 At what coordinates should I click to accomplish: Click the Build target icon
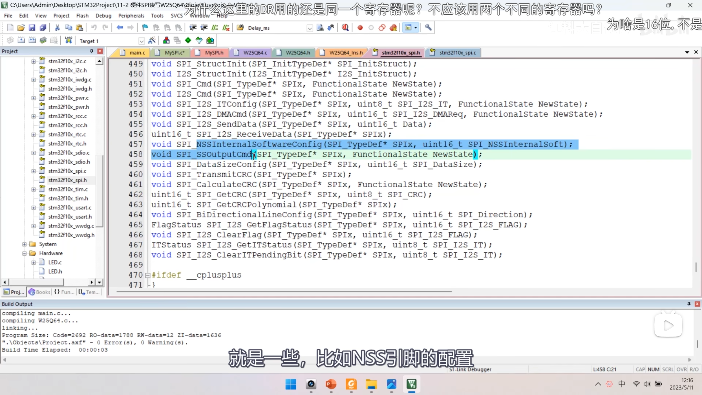(x=21, y=41)
